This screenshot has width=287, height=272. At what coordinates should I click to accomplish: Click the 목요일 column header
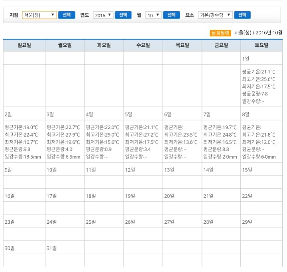coord(182,45)
